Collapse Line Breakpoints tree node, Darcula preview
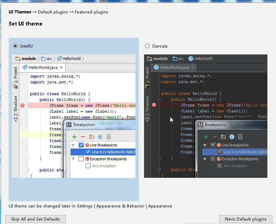The width and height of the screenshot is (276, 224). (205, 145)
